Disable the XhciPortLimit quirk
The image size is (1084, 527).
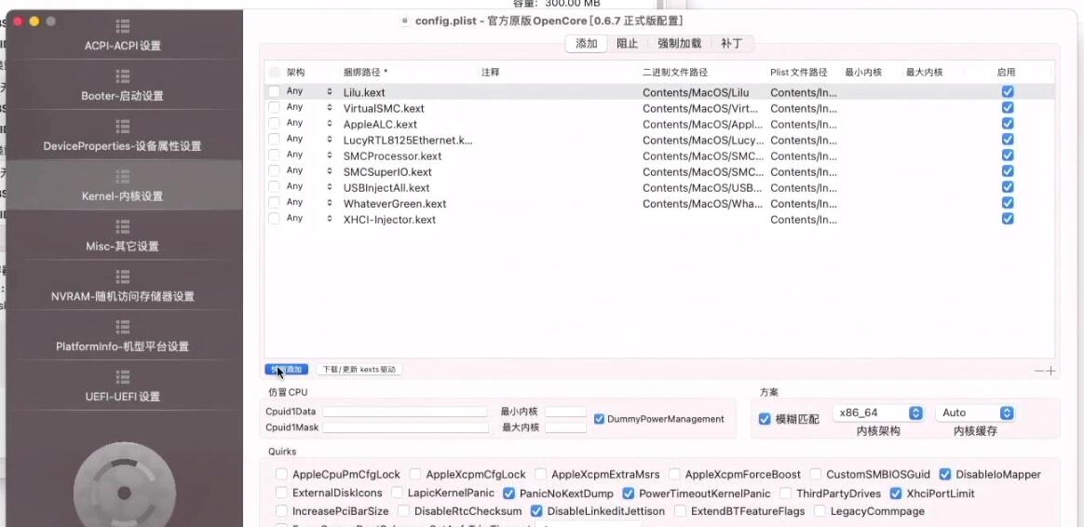click(896, 493)
